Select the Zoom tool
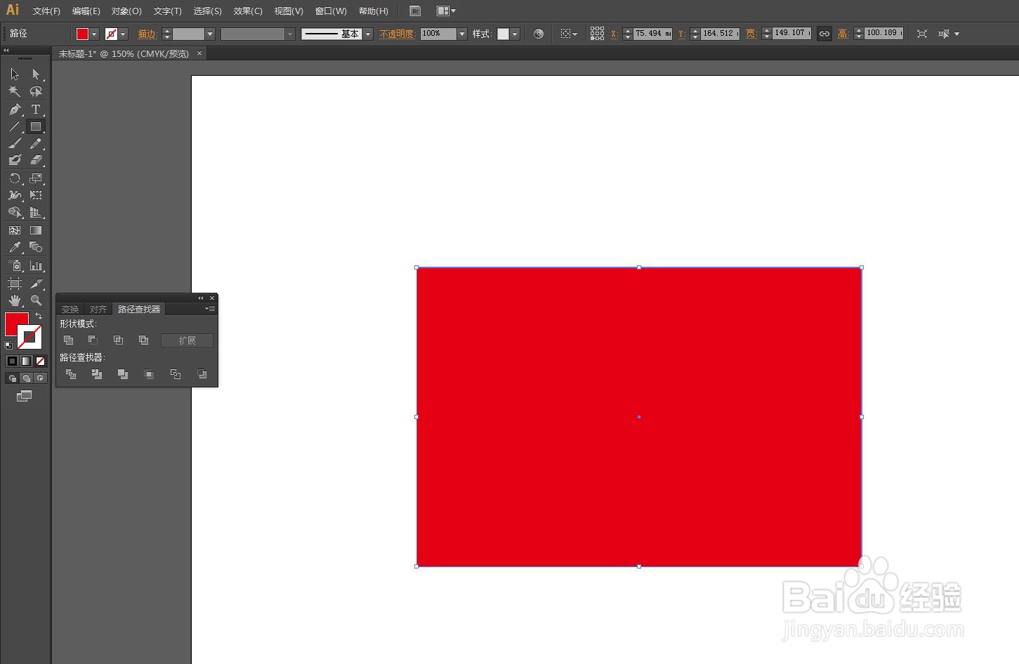Screen dimensions: 1019x664 point(36,300)
